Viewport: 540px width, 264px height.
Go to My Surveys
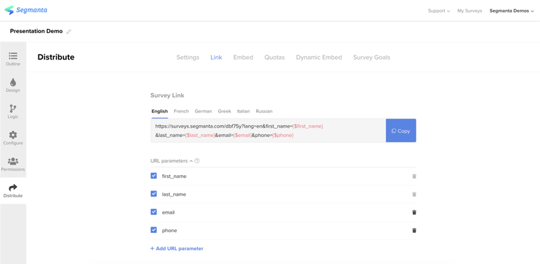tap(469, 11)
